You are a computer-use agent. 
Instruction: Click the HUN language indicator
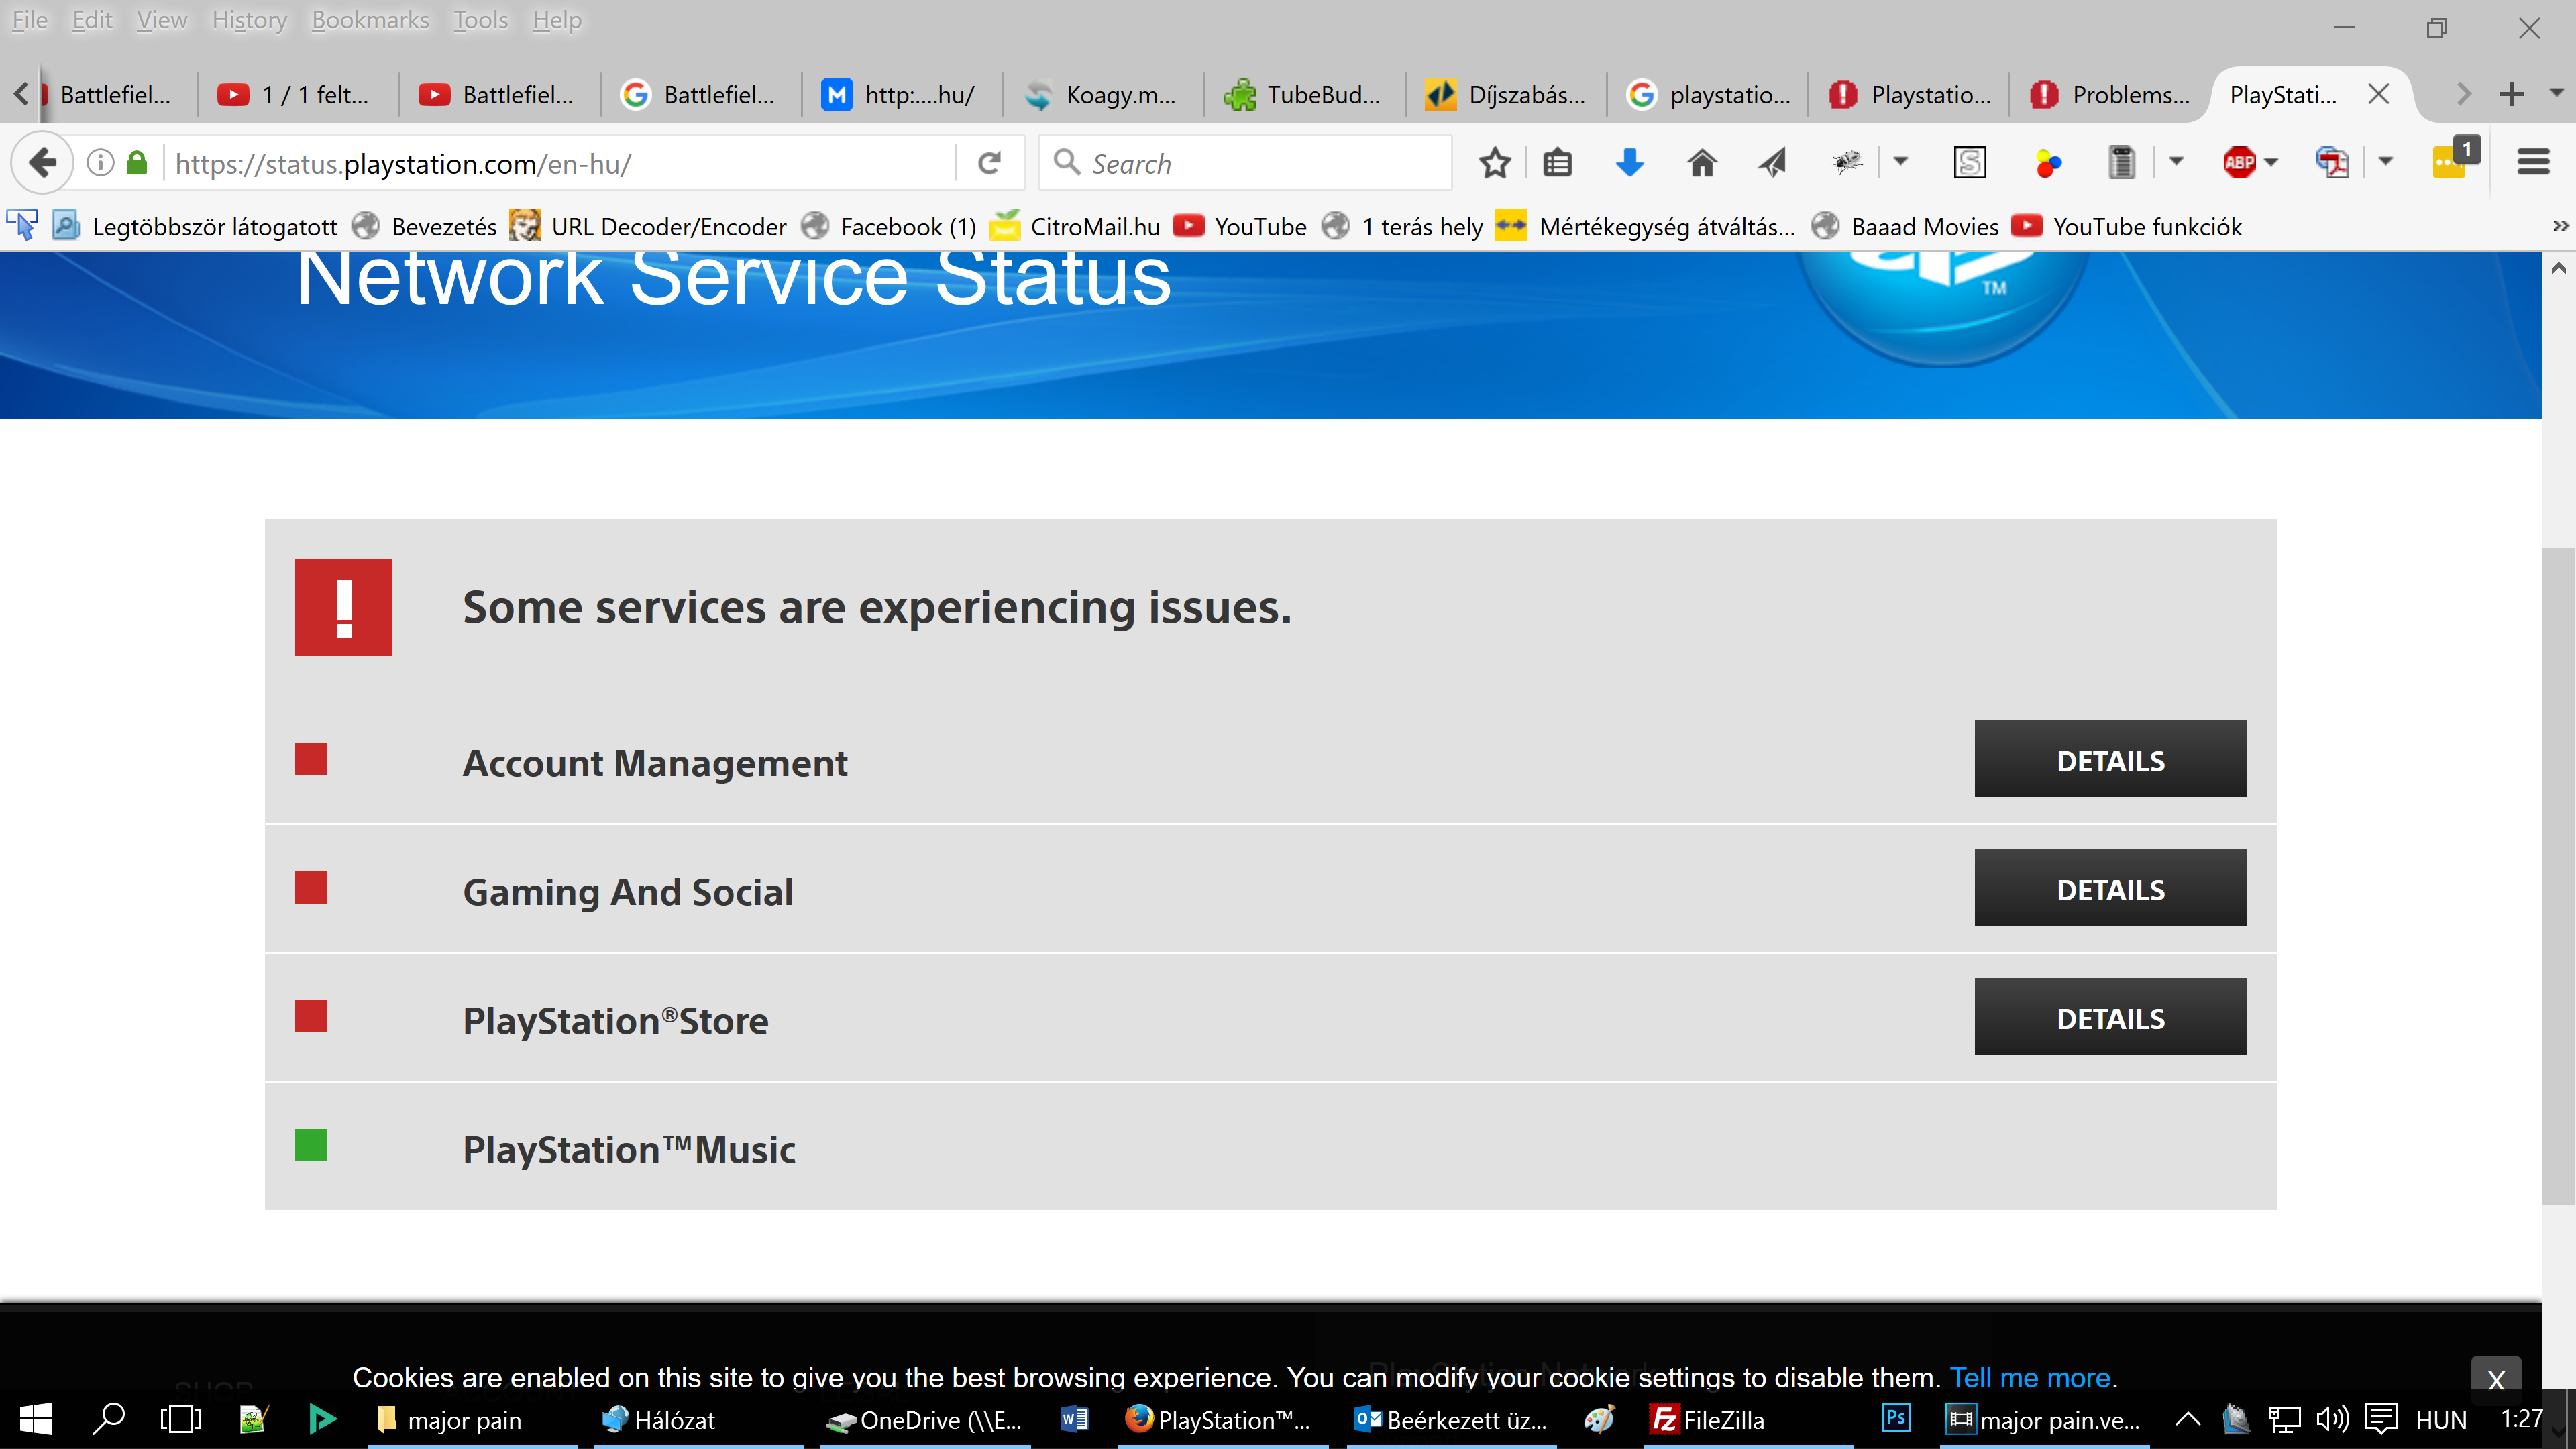pyautogui.click(x=2441, y=1420)
